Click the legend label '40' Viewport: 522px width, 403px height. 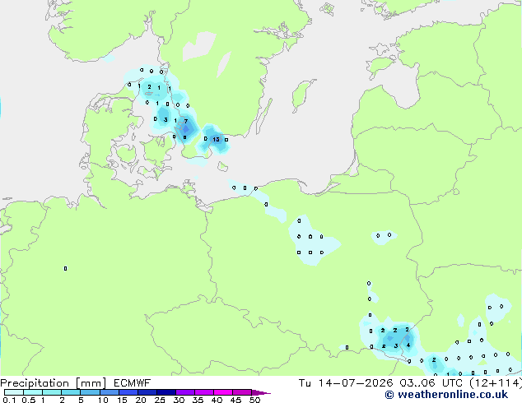(x=217, y=400)
